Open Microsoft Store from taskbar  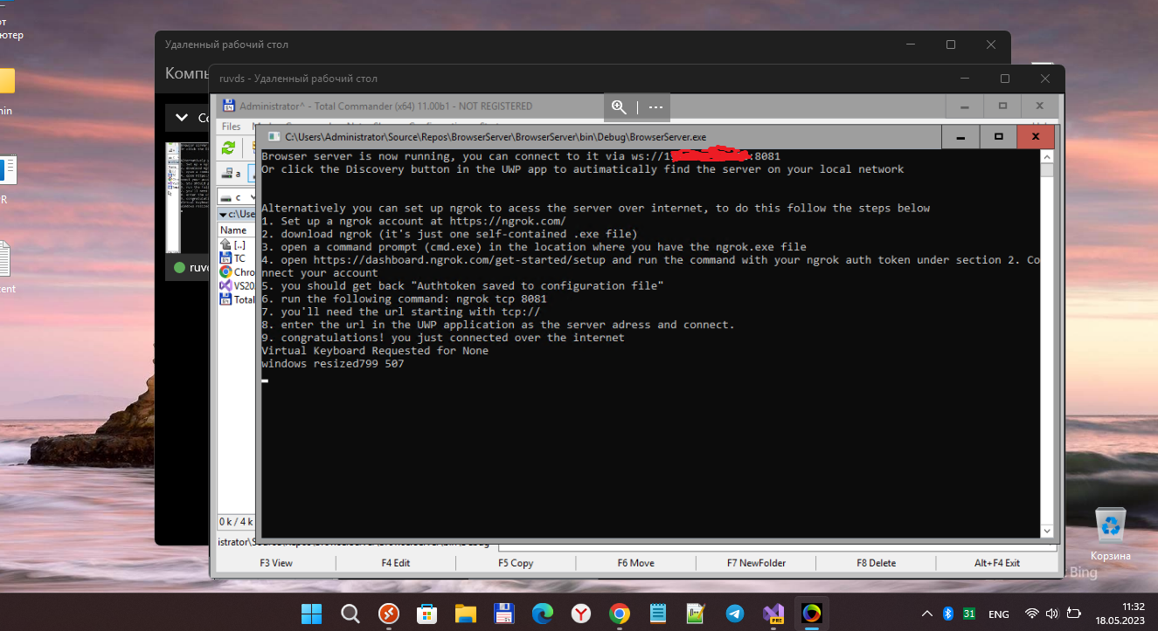point(427,614)
